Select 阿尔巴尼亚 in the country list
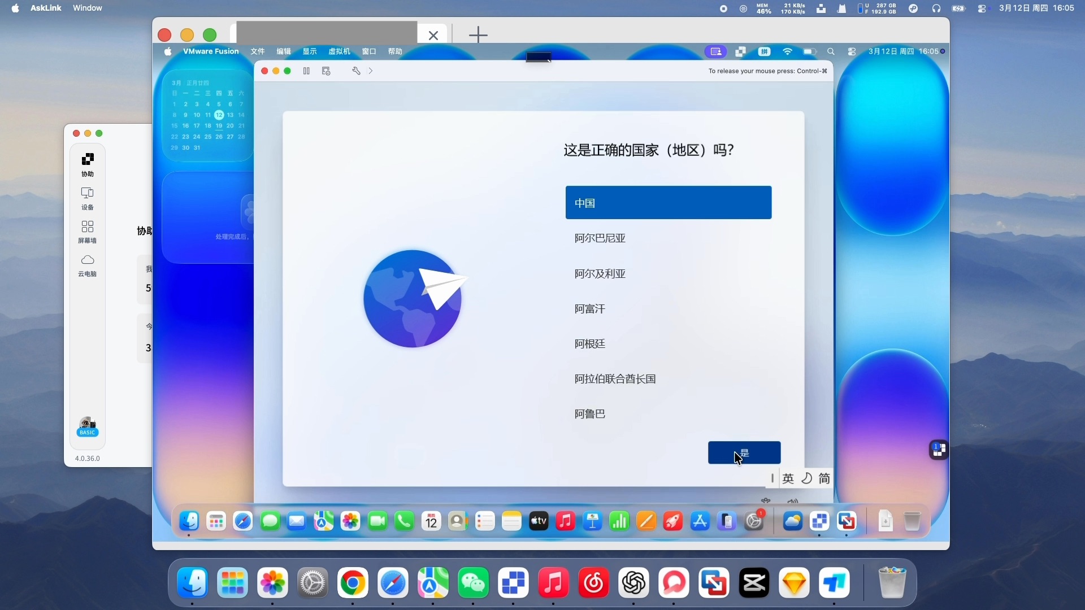The width and height of the screenshot is (1085, 610). point(669,238)
